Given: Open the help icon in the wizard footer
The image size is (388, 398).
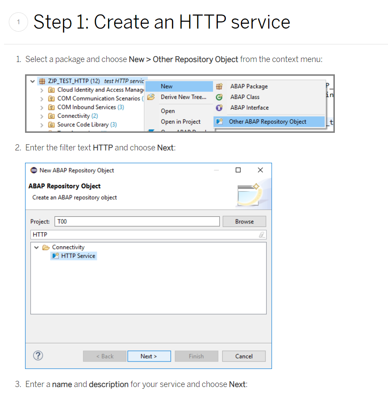Looking at the screenshot, I should click(x=38, y=356).
